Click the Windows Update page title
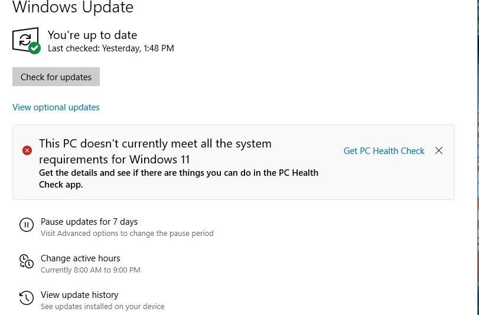The image size is (479, 315). (x=73, y=8)
